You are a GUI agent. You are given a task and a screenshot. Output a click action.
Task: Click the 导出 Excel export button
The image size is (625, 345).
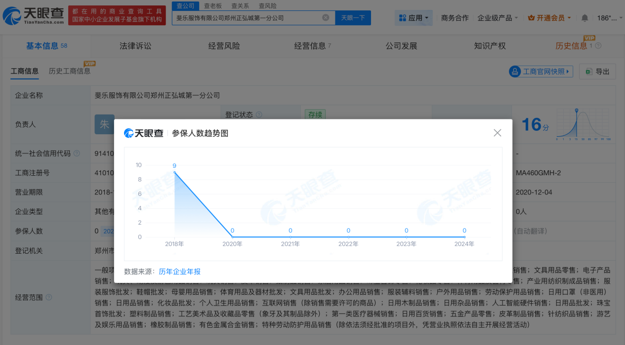click(x=597, y=72)
